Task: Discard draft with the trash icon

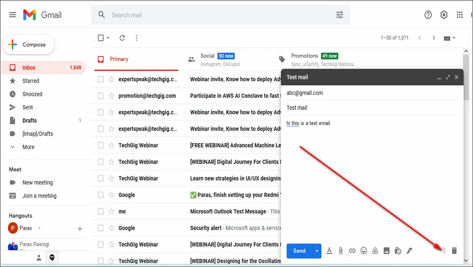Action: [454, 251]
